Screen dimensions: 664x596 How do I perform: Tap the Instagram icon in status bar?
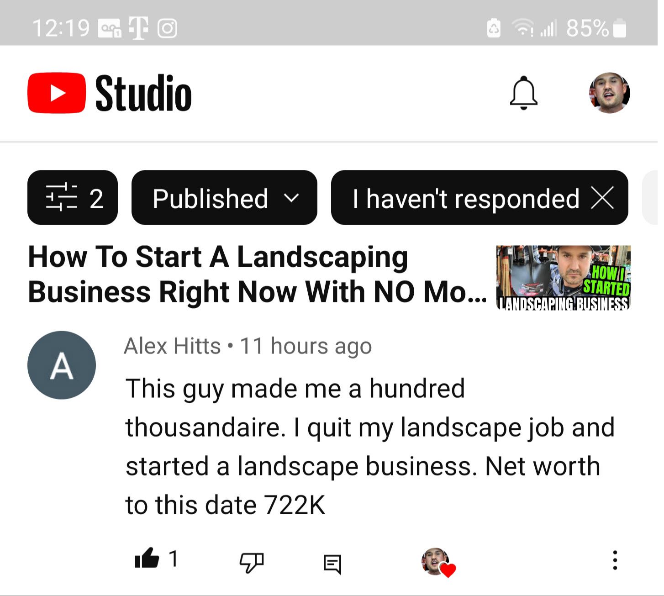point(167,28)
